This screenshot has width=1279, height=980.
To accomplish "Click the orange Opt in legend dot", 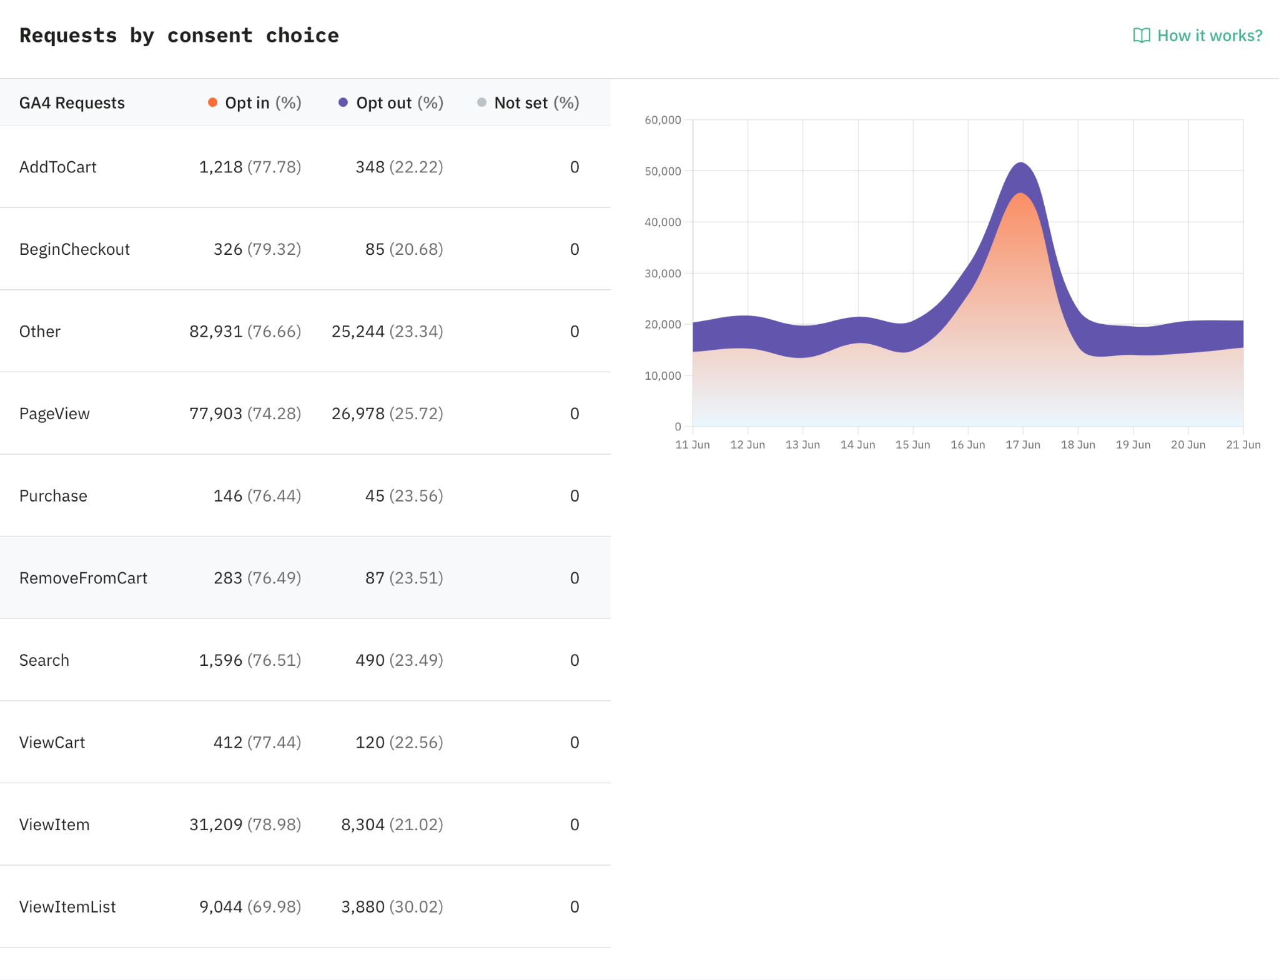I will [213, 102].
